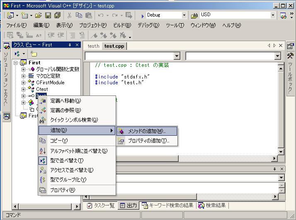
Task: Open the ビルド(B) menu
Action: coord(122,25)
